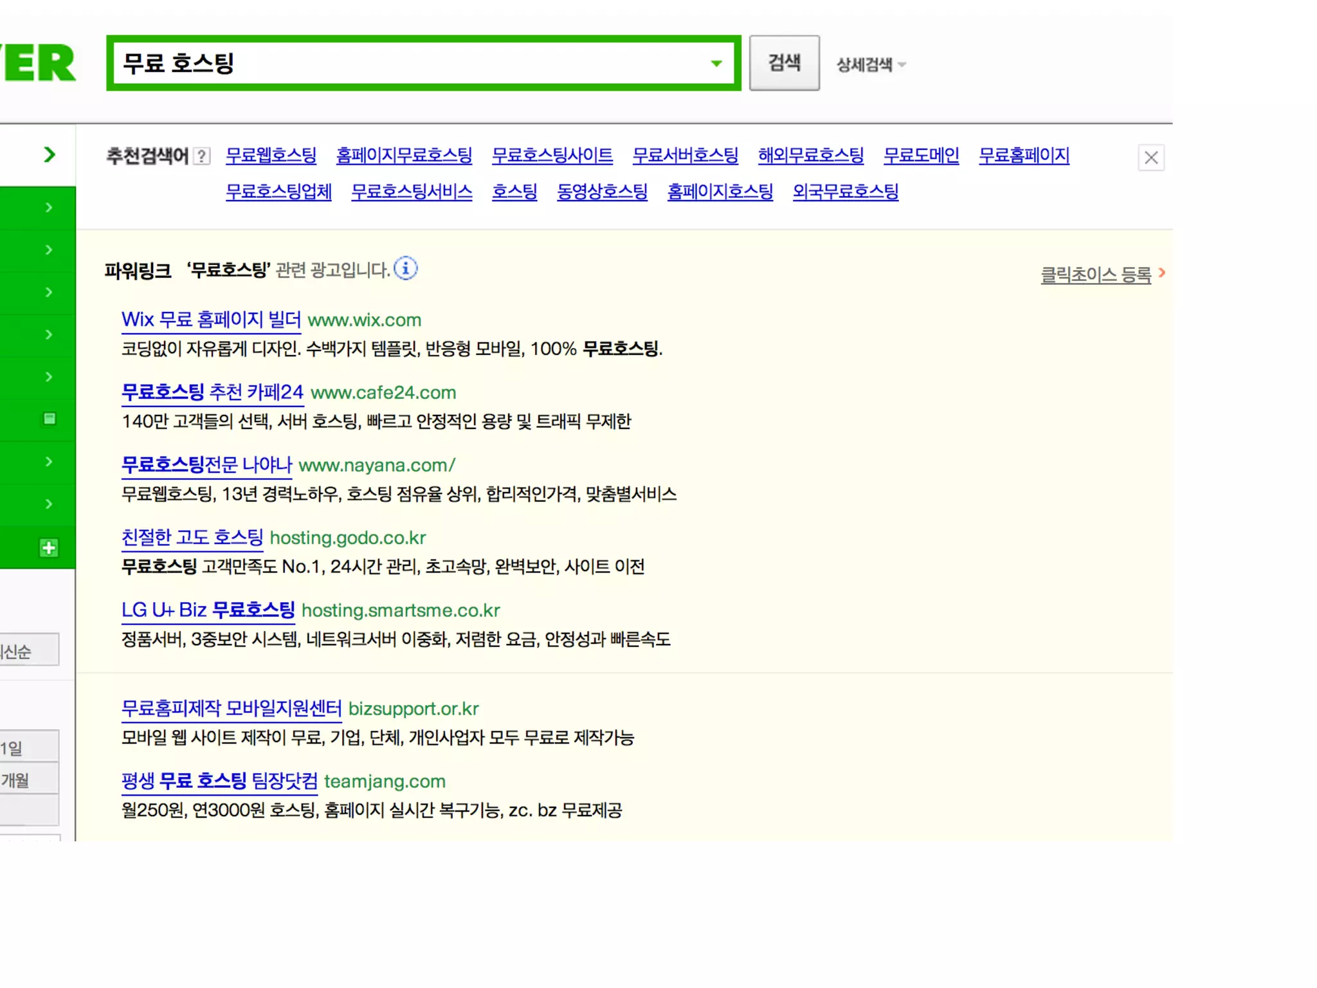Close the recommended search terms panel
The image size is (1317, 988).
pyautogui.click(x=1150, y=158)
